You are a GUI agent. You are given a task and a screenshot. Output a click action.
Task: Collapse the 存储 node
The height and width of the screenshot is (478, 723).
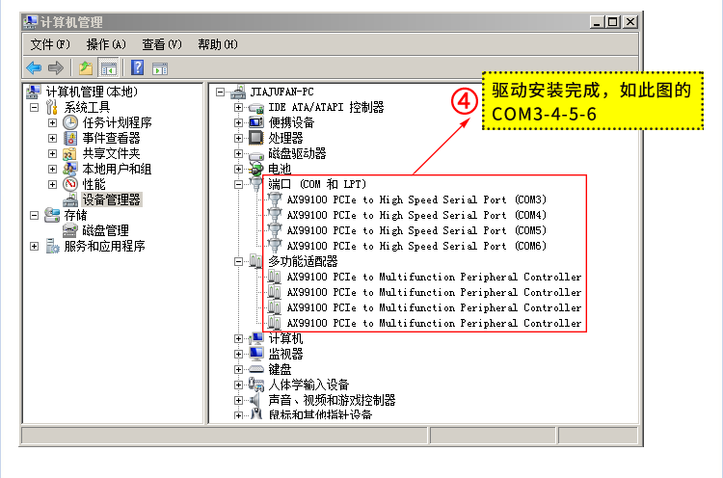pos(34,215)
